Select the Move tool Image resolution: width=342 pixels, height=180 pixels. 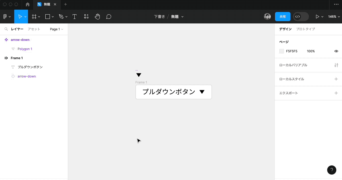tap(20, 16)
